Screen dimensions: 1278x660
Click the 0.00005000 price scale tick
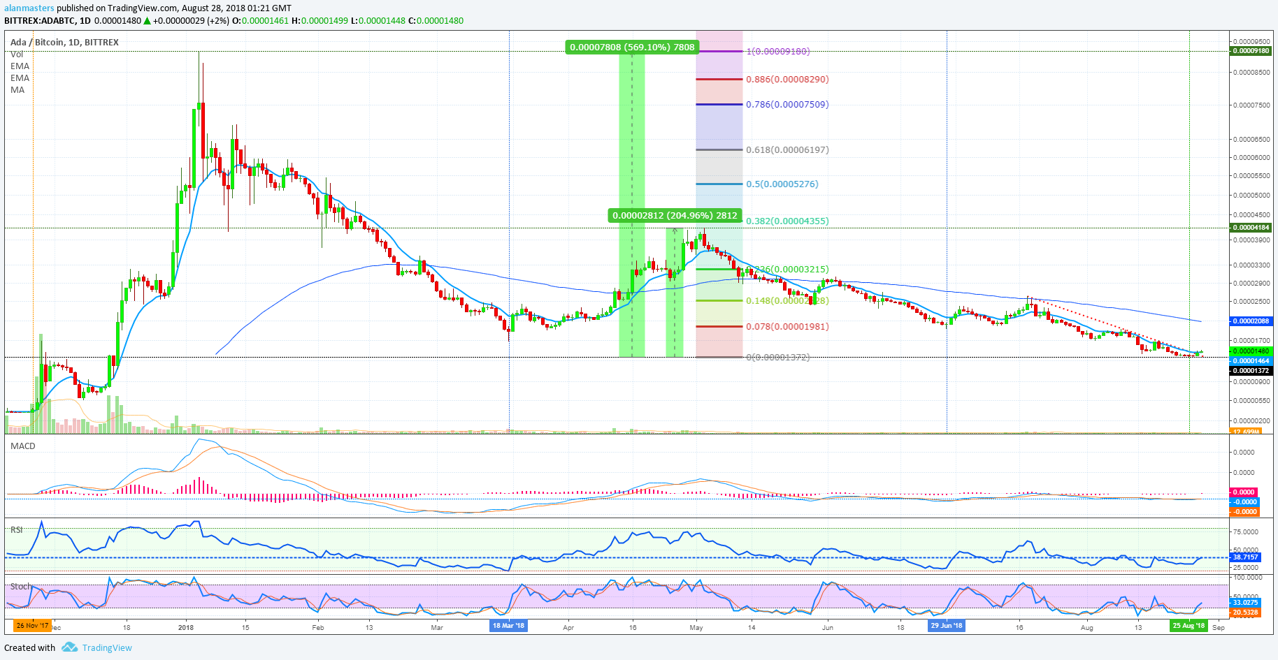[1251, 196]
